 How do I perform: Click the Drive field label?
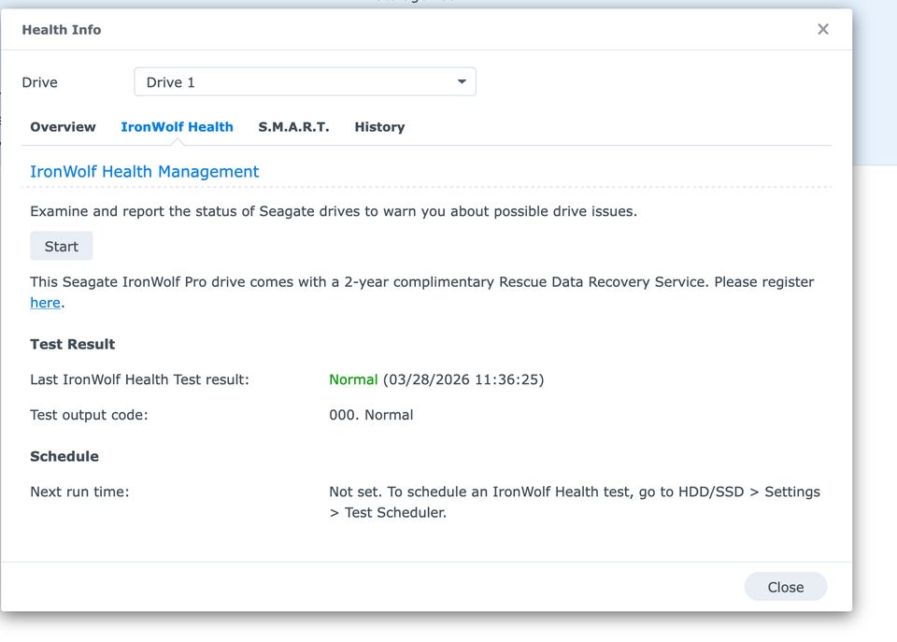(x=40, y=82)
